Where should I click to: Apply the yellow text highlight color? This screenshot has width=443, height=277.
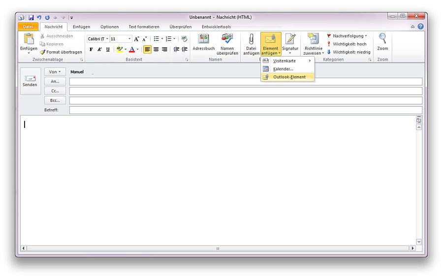pos(120,49)
